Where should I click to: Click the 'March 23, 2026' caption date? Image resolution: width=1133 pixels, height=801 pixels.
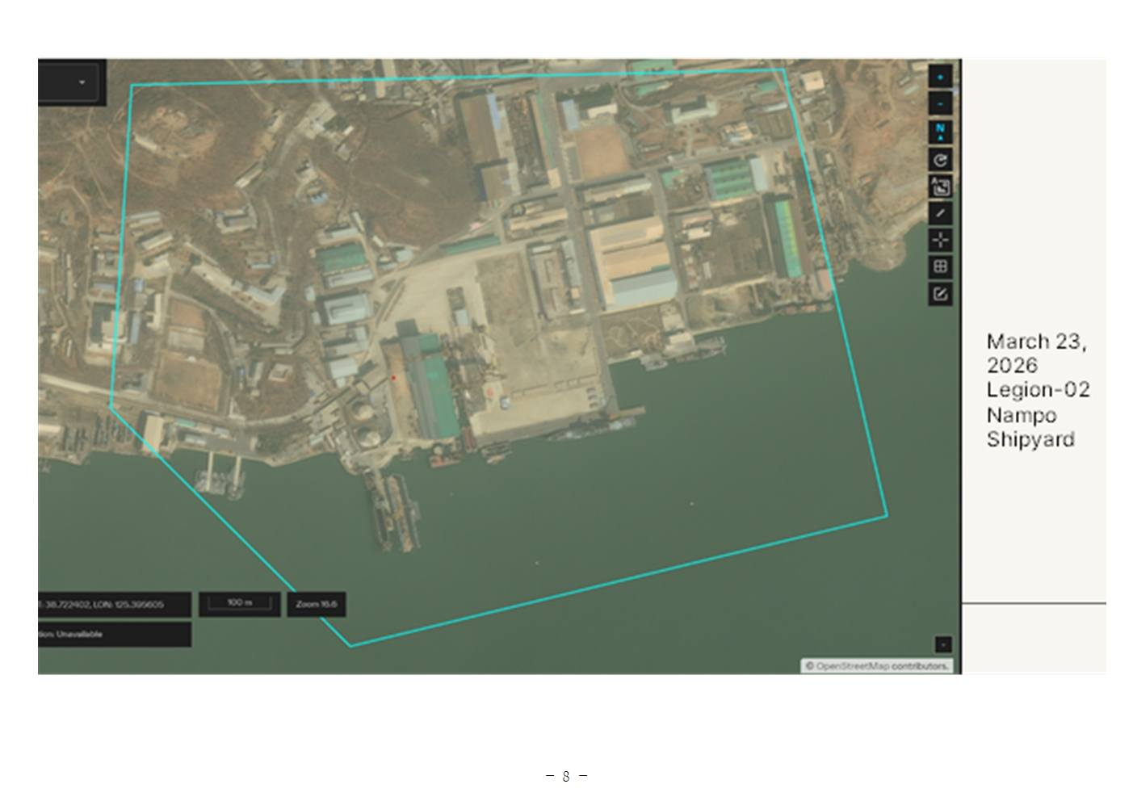click(x=1036, y=353)
